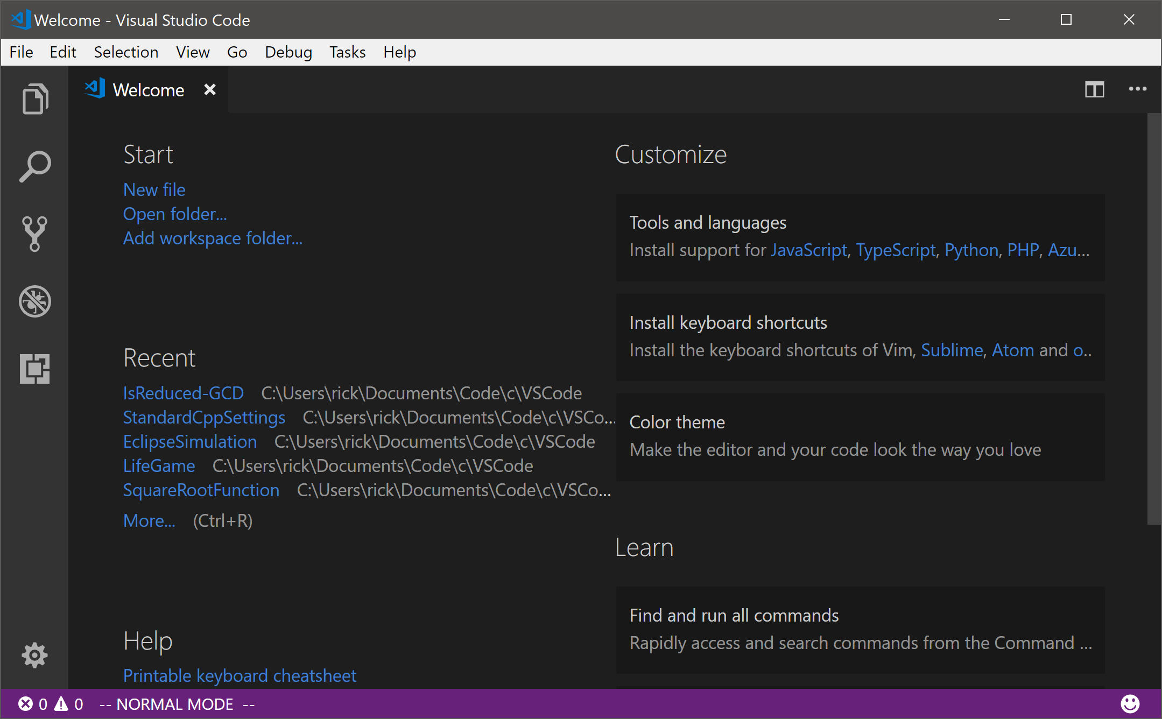1162x719 pixels.
Task: Open the Manage gear icon
Action: [35, 655]
